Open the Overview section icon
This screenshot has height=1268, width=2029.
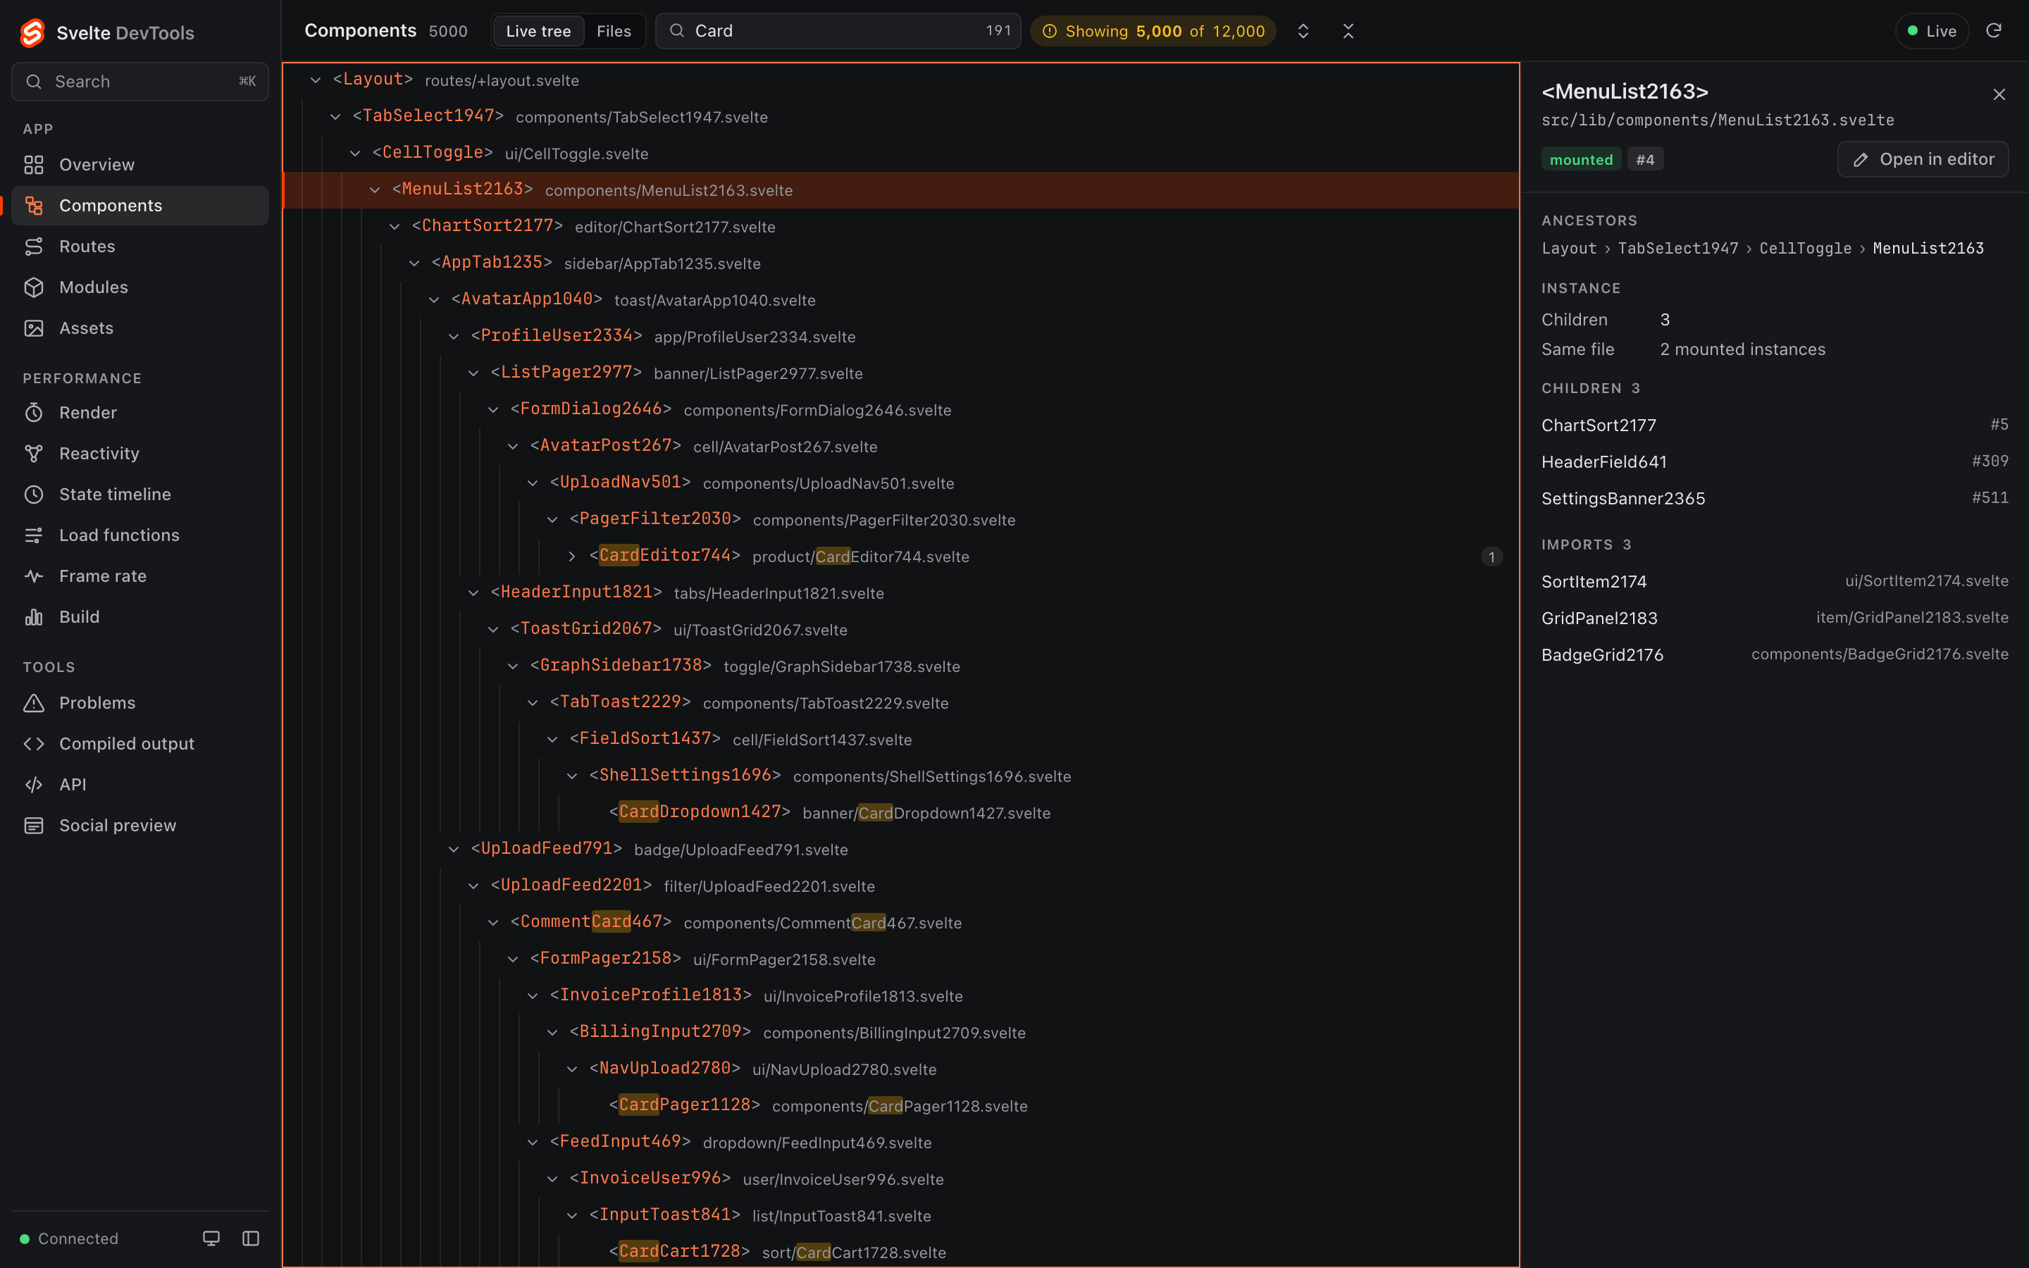(x=34, y=164)
